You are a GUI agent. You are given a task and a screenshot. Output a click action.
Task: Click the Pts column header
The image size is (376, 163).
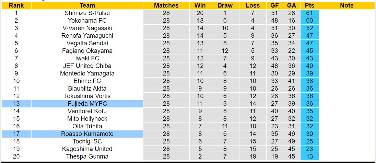(309, 5)
